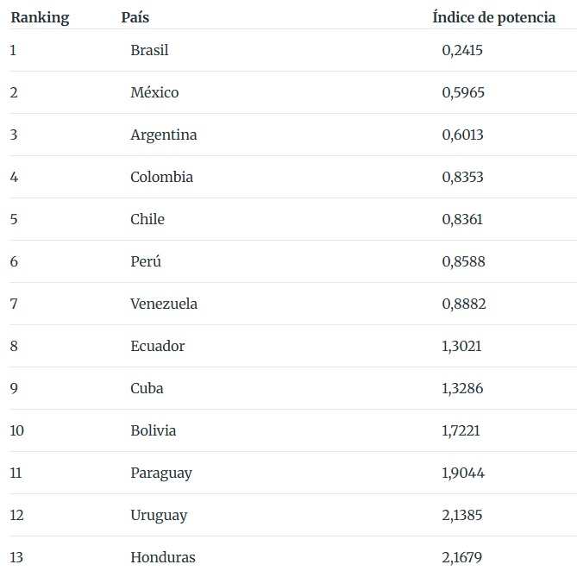Select Honduras in the País column
The height and width of the screenshot is (577, 577).
(x=163, y=557)
